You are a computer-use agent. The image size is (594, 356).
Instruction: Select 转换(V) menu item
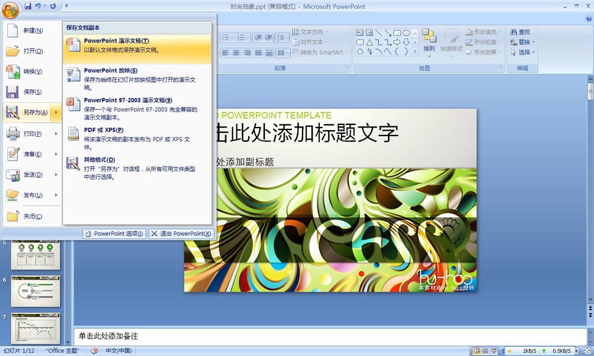(32, 72)
